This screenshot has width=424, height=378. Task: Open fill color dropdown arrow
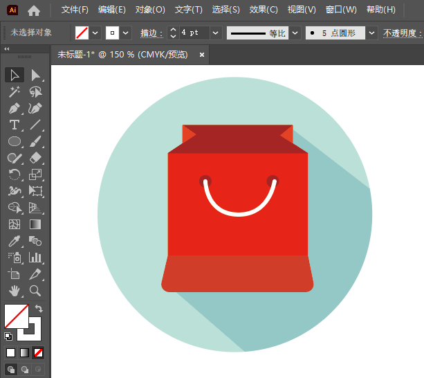click(x=95, y=33)
